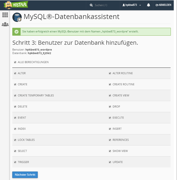Disable the DROP privilege

point(110,107)
